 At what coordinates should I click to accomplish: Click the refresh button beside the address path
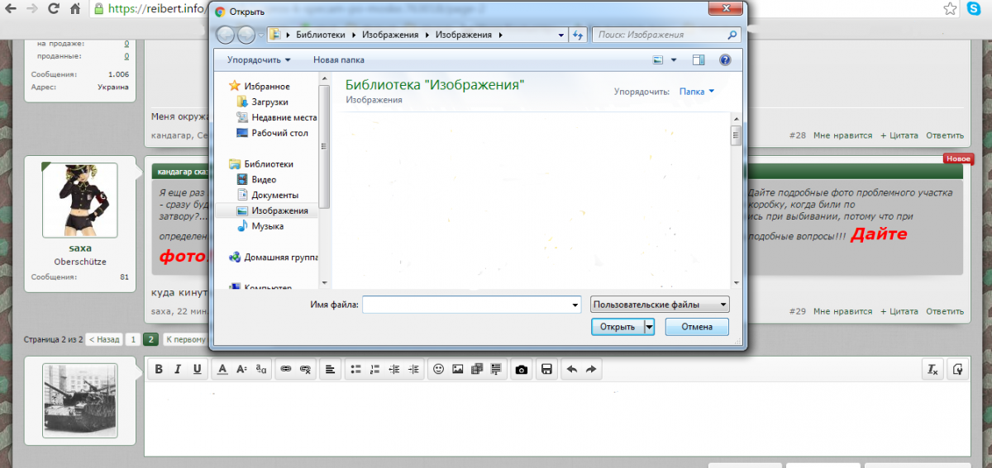(x=579, y=35)
